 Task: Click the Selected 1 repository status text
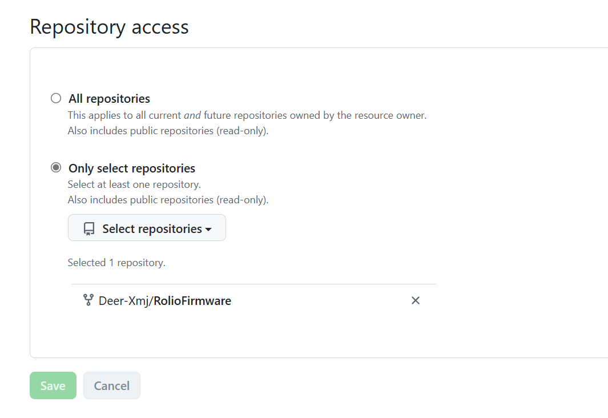tap(116, 263)
